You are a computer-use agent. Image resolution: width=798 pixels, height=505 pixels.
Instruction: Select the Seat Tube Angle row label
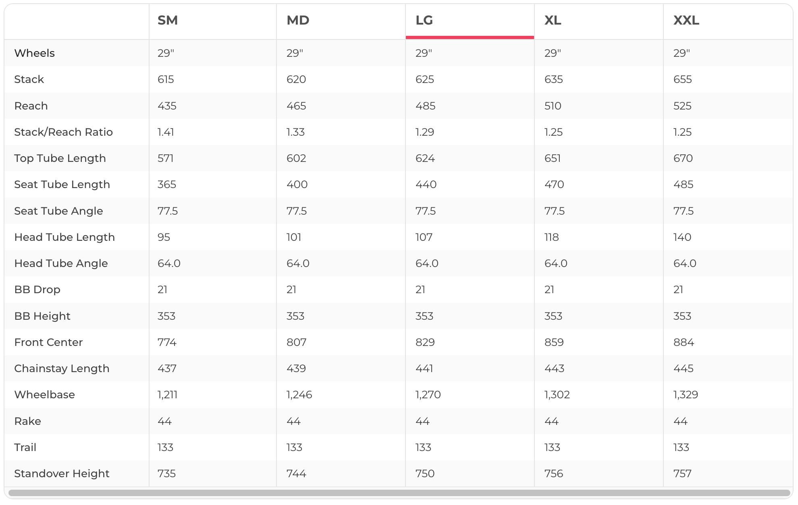(x=59, y=211)
